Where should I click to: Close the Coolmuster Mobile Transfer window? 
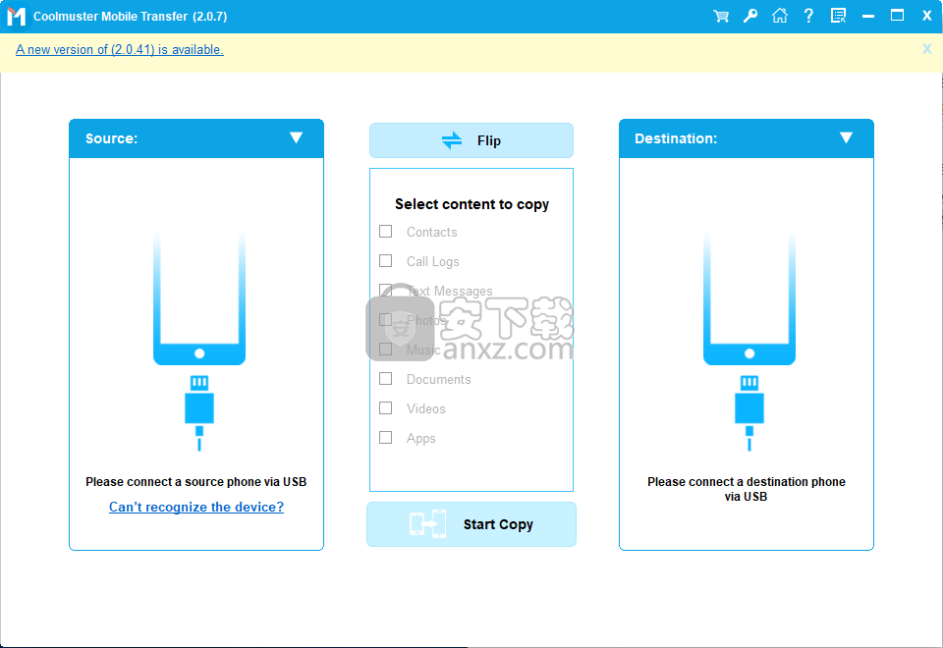pos(926,17)
